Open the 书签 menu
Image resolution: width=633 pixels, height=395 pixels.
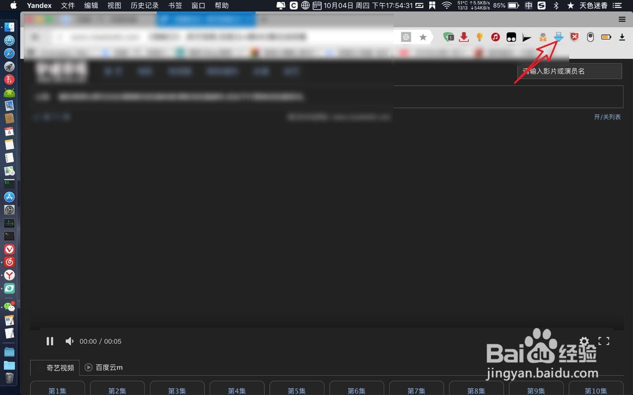pyautogui.click(x=175, y=5)
